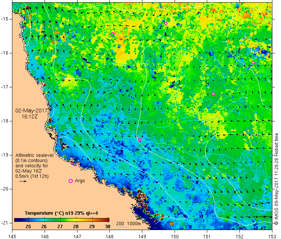This screenshot has width=281, height=239.
Task: Click the -19 latitude axis label
Action: coord(4,155)
